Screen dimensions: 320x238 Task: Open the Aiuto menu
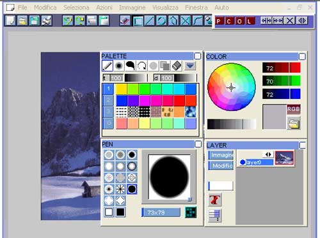221,8
